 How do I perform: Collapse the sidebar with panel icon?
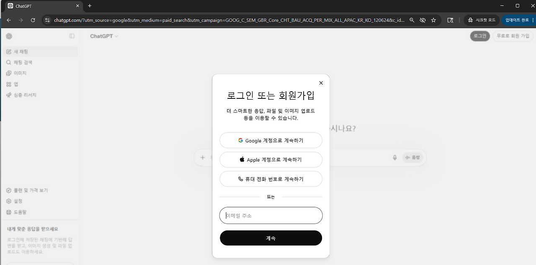coord(72,36)
